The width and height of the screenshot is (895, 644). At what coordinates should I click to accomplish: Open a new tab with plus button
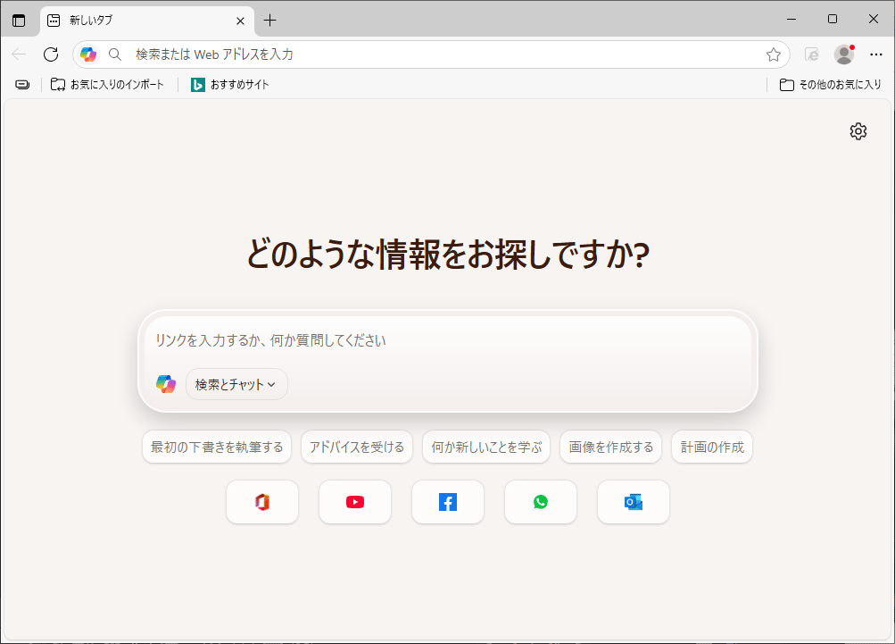click(x=270, y=21)
